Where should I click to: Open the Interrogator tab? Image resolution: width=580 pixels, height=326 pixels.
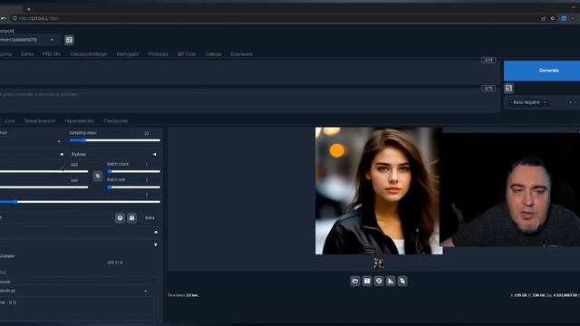(x=128, y=54)
